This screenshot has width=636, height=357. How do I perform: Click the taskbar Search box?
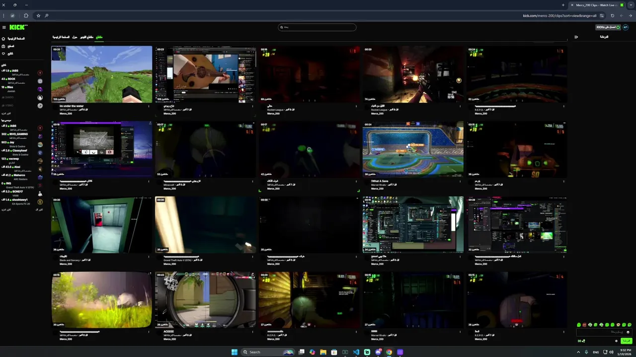[x=268, y=352]
